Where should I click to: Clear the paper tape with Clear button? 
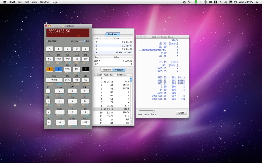pyautogui.click(x=181, y=113)
